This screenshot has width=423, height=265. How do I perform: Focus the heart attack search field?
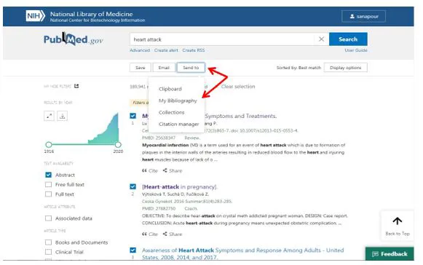[223, 39]
